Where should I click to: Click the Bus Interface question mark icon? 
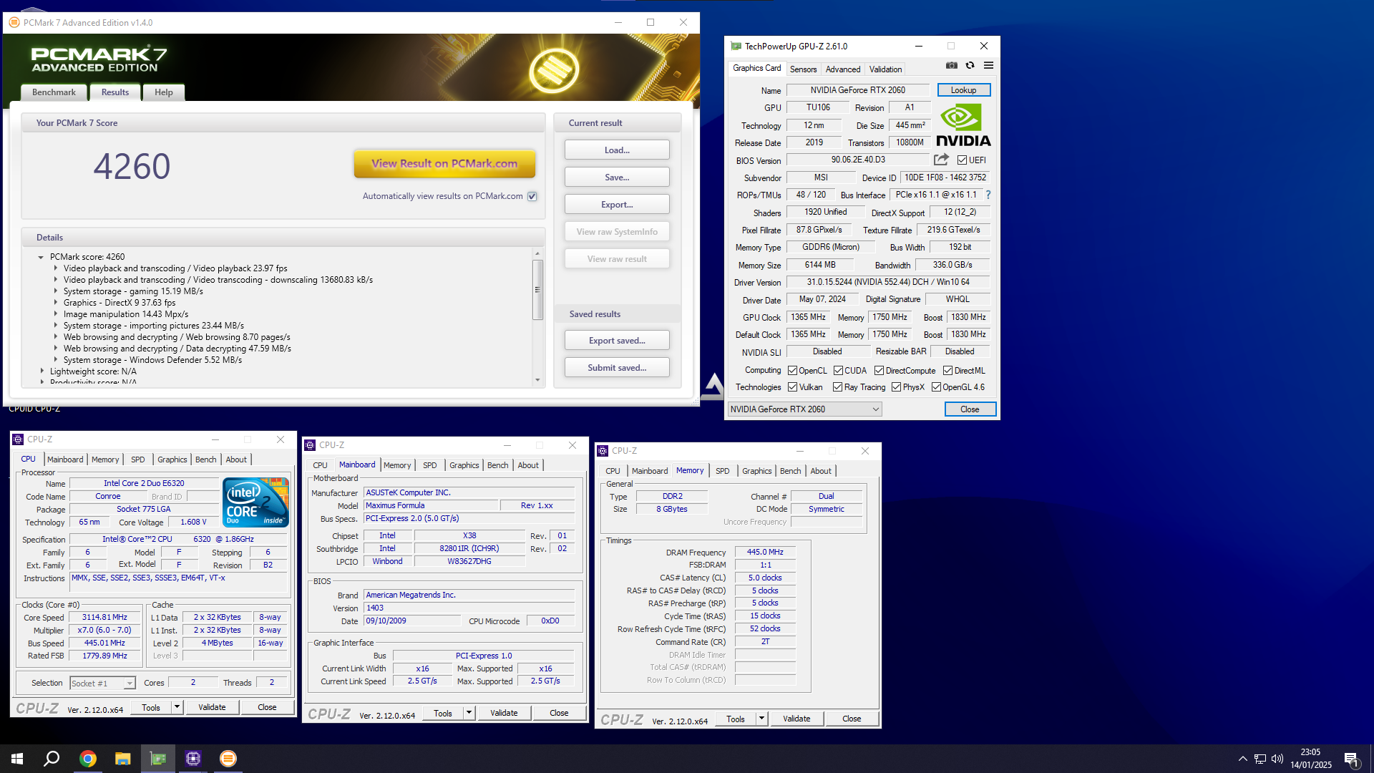(988, 195)
